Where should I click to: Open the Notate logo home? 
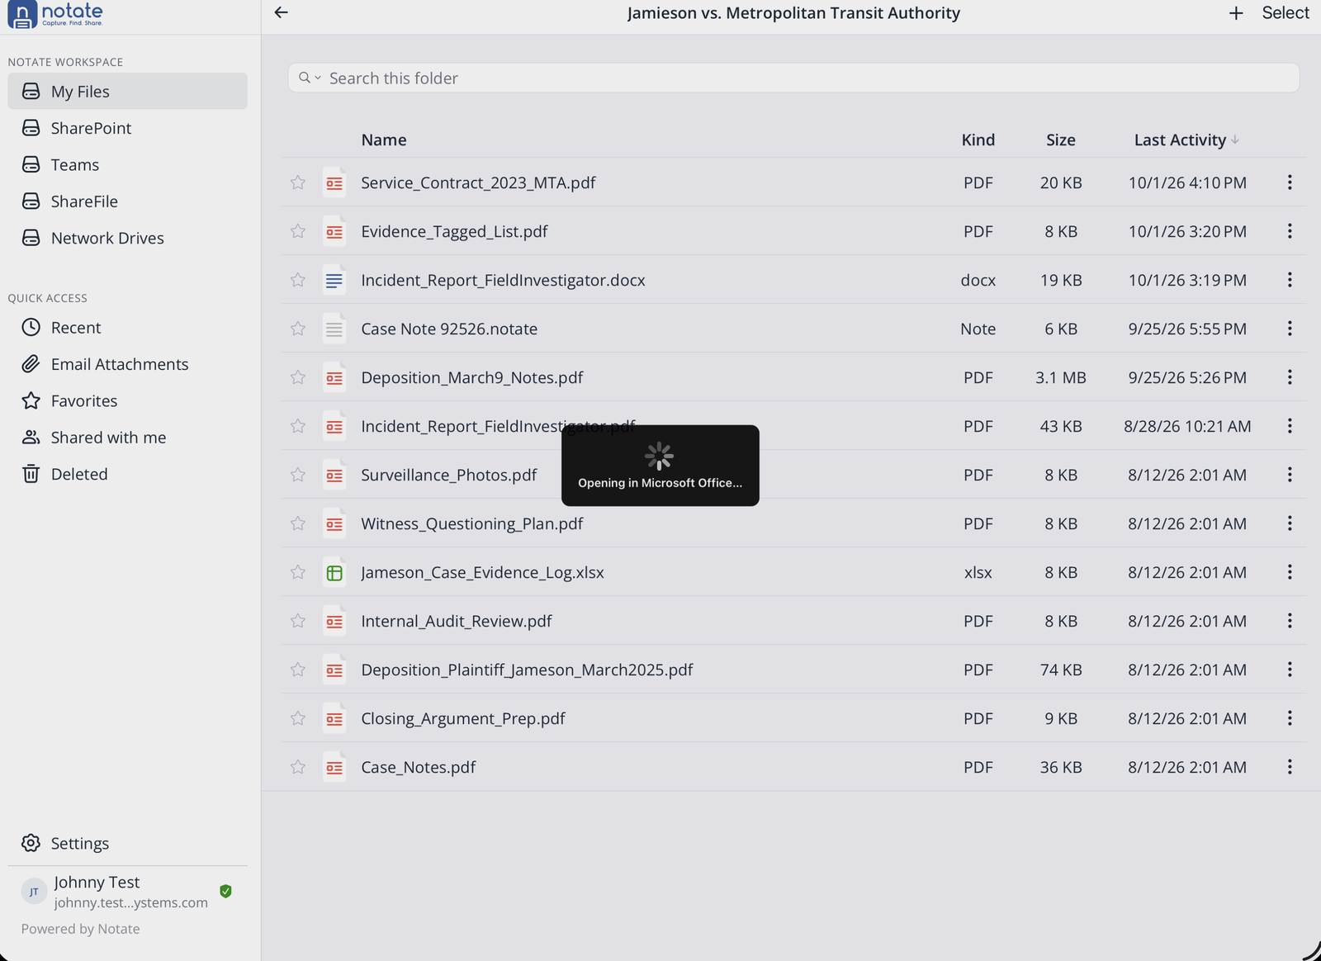55,14
